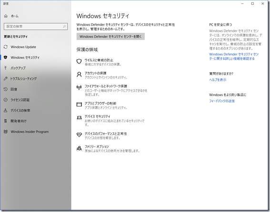Click the family options people icon
Screen dimensions: 270x212
(79, 148)
